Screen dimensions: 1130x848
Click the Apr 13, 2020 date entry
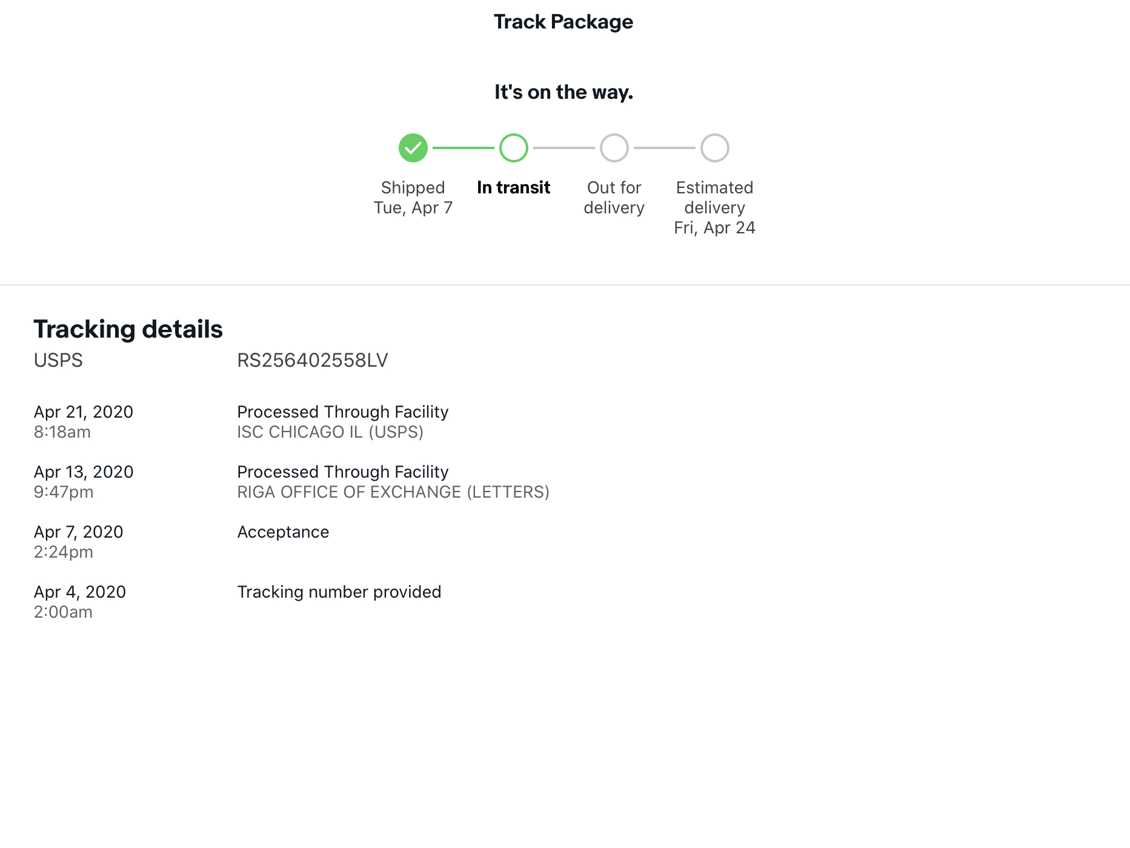[84, 472]
